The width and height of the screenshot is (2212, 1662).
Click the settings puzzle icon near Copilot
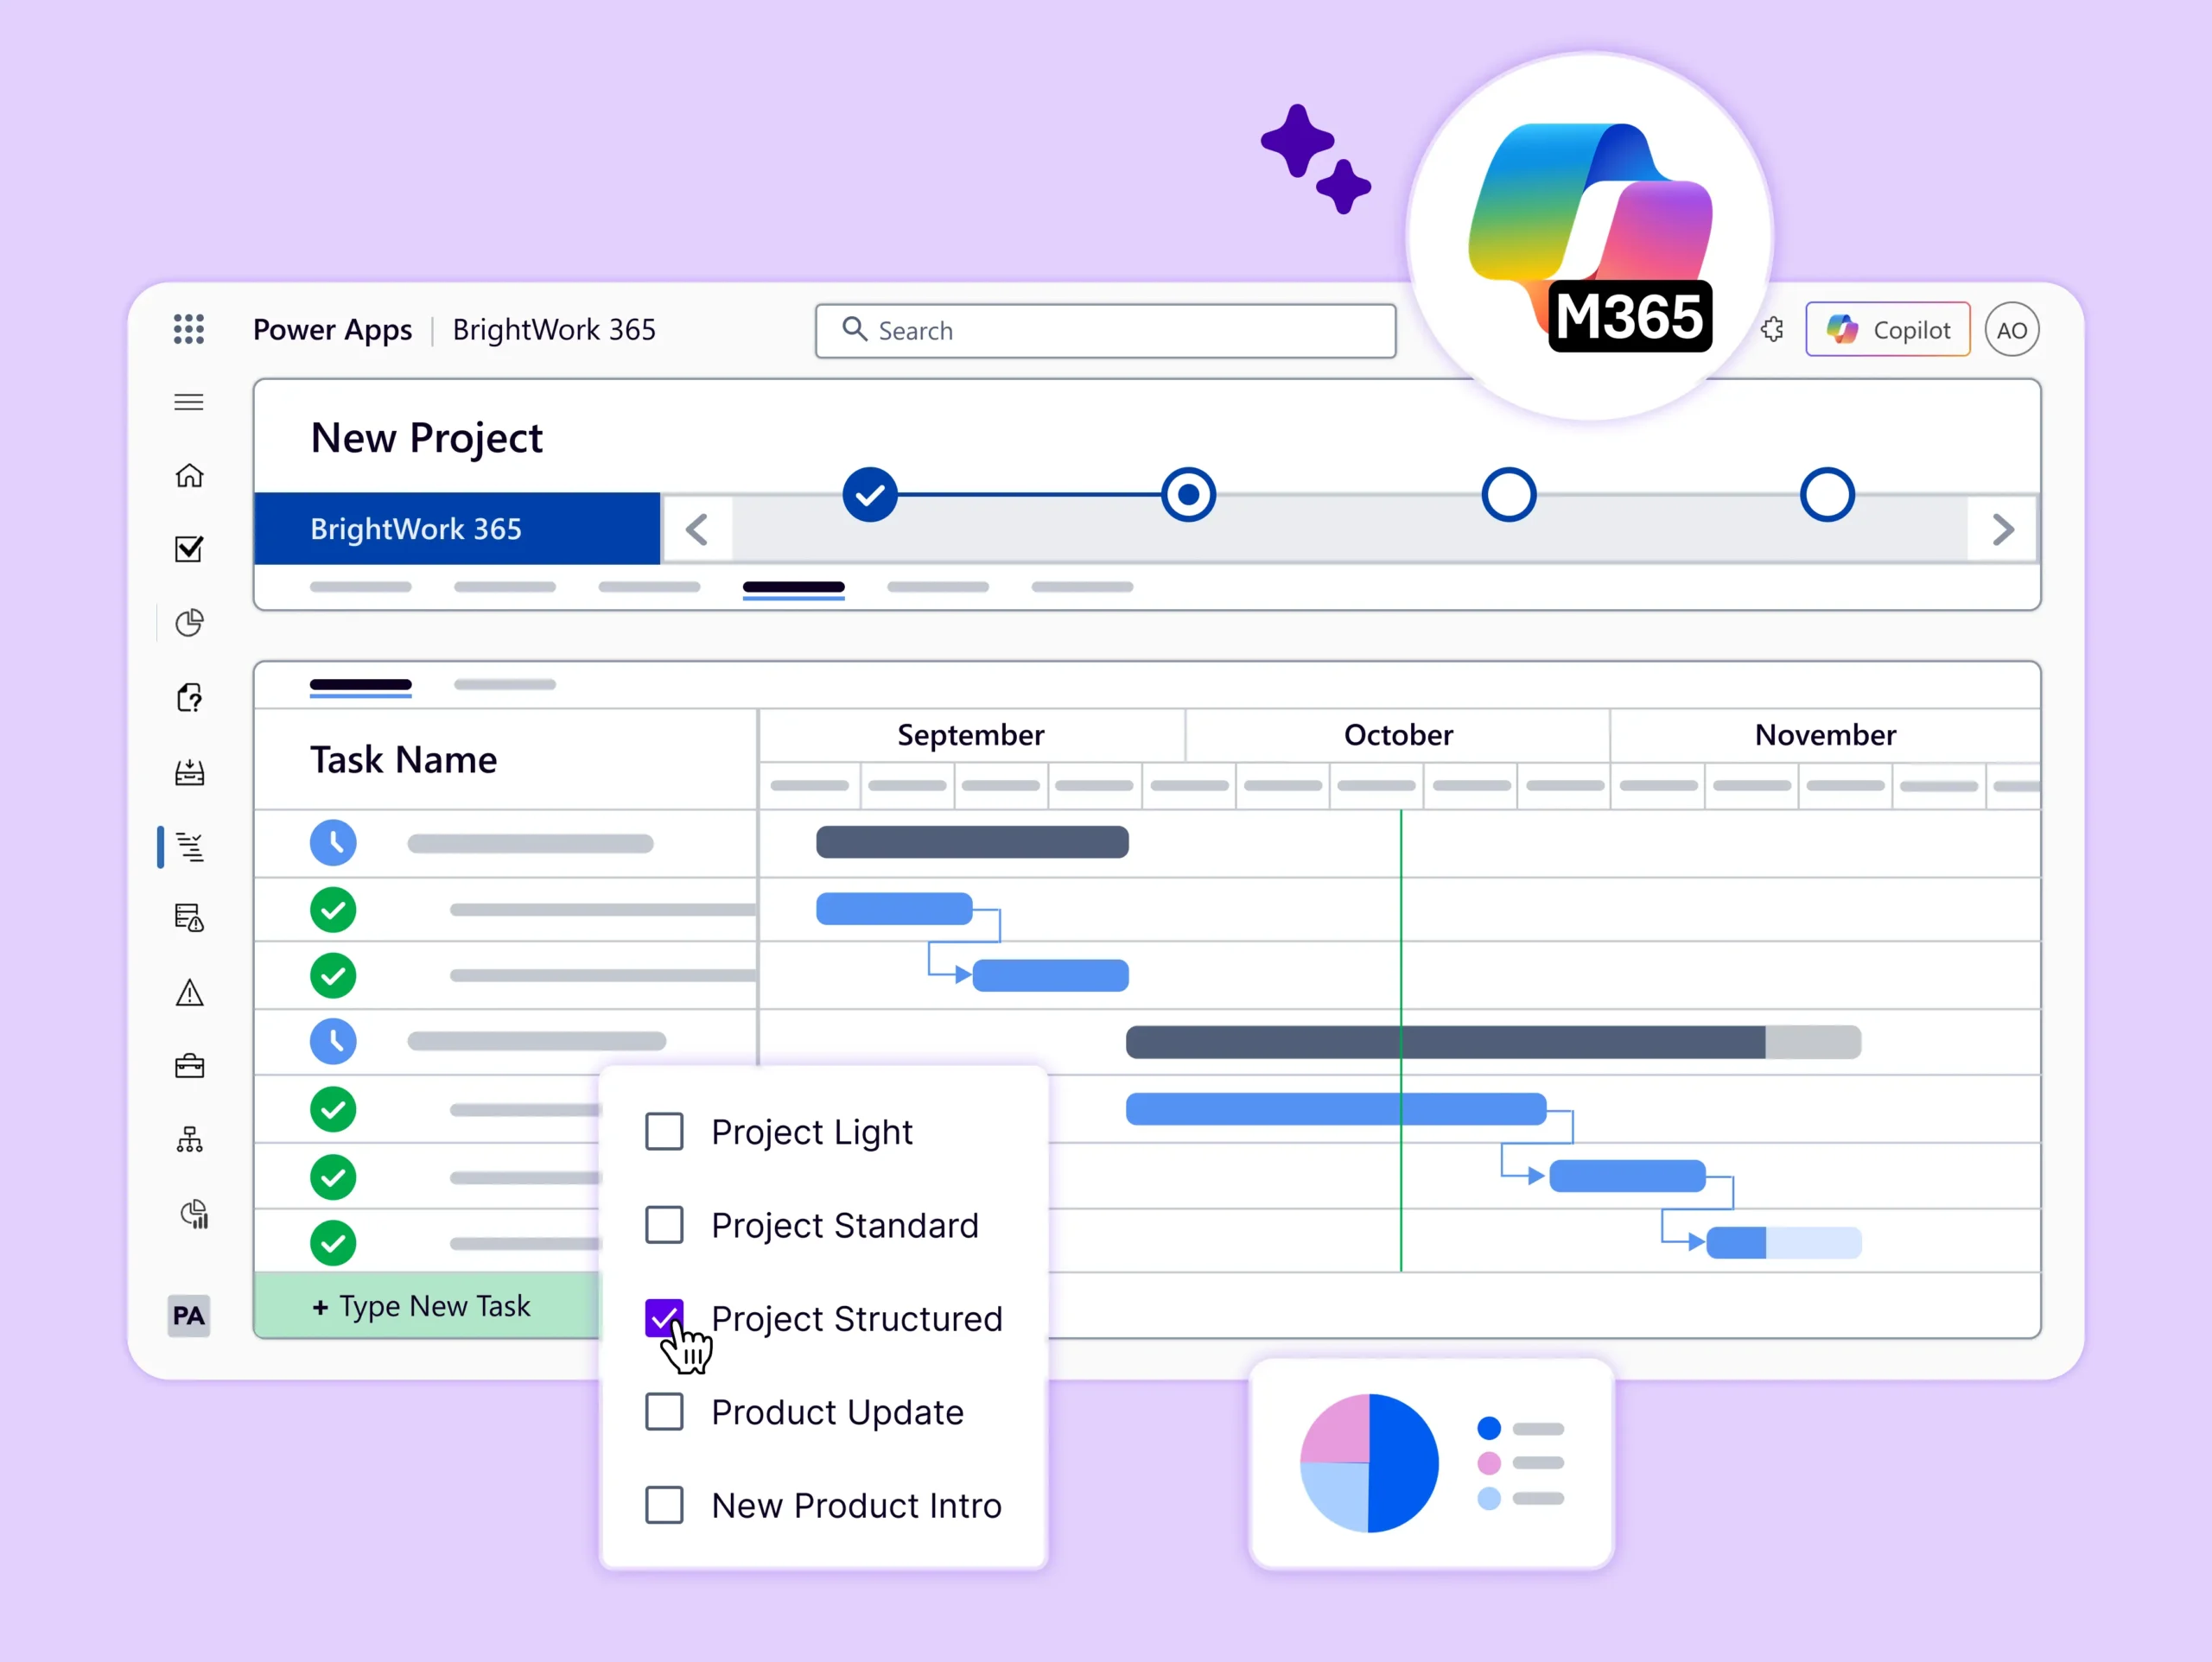pos(1772,330)
